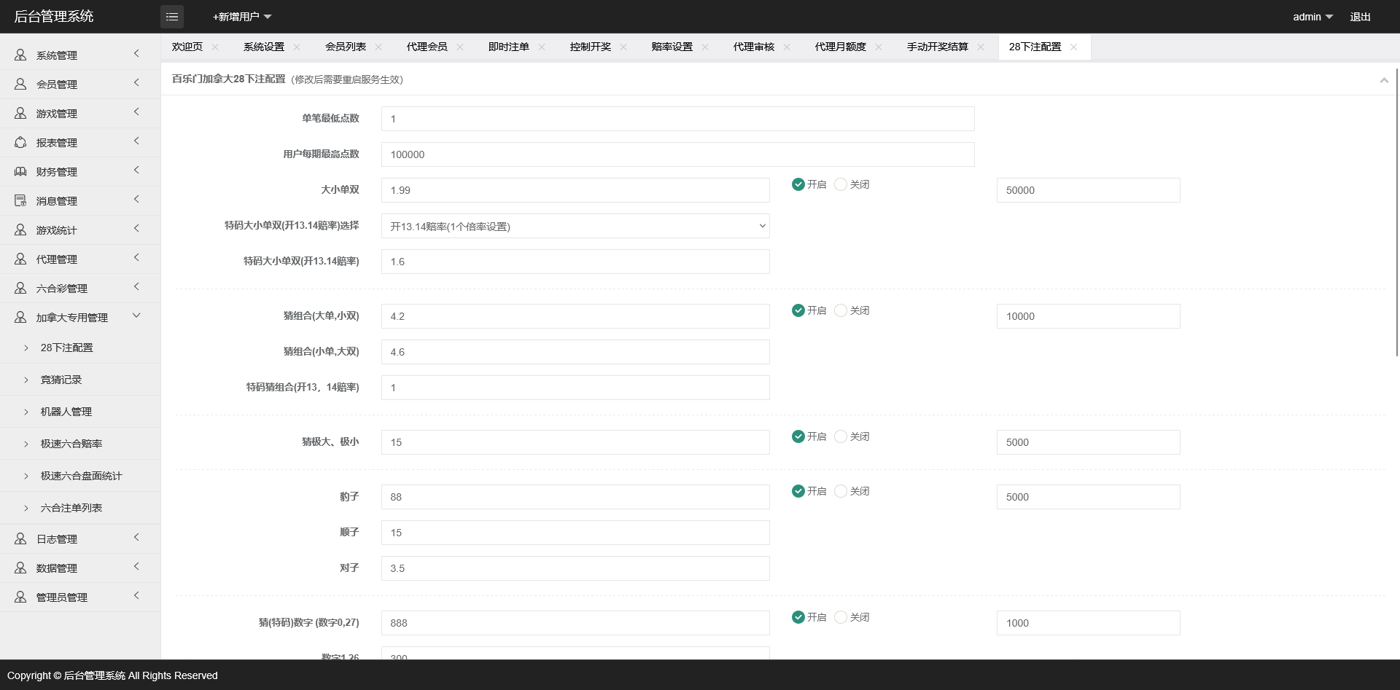The height and width of the screenshot is (690, 1400).
Task: Click the 退出 logout link
Action: coord(1360,17)
